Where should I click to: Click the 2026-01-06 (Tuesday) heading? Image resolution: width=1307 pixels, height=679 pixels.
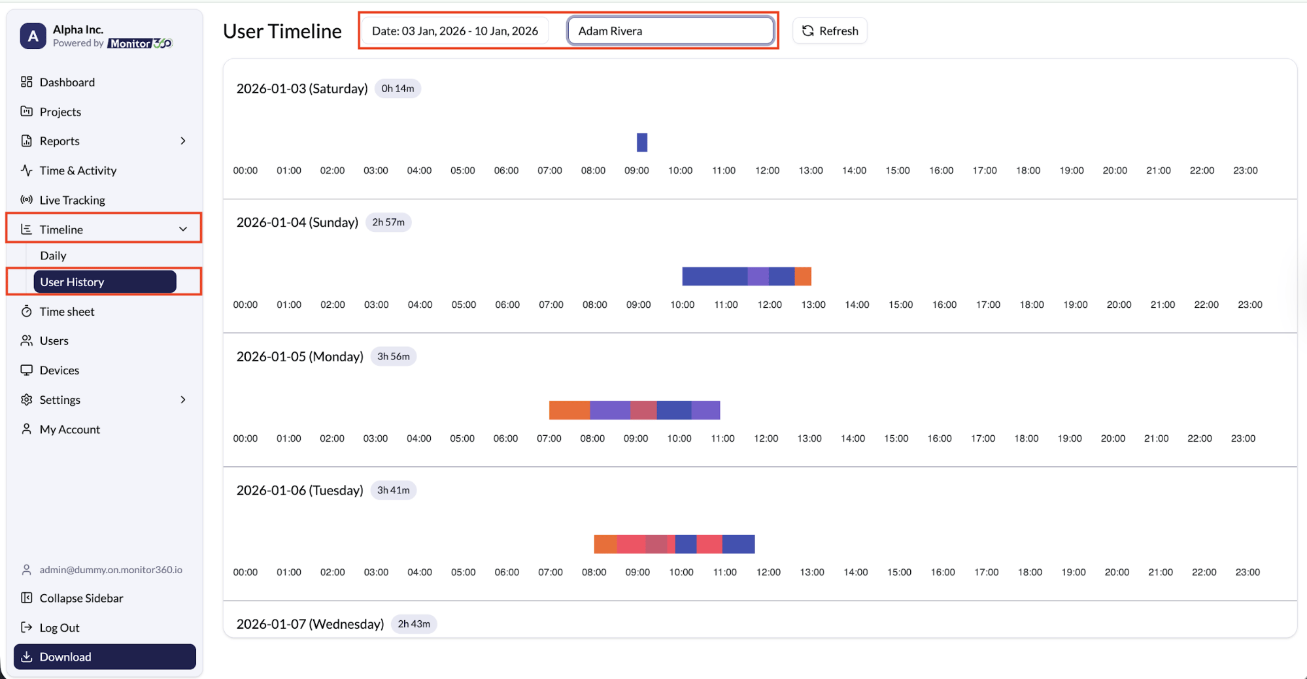[300, 490]
